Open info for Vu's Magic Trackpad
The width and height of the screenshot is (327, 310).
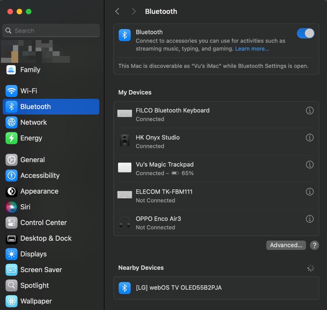[310, 165]
